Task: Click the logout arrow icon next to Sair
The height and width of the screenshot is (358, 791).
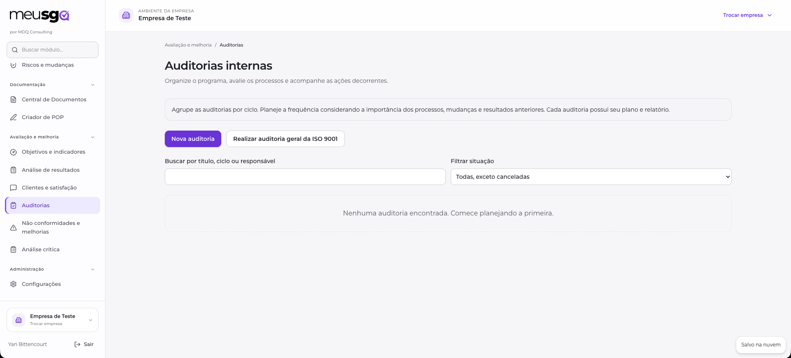Action: (x=77, y=344)
